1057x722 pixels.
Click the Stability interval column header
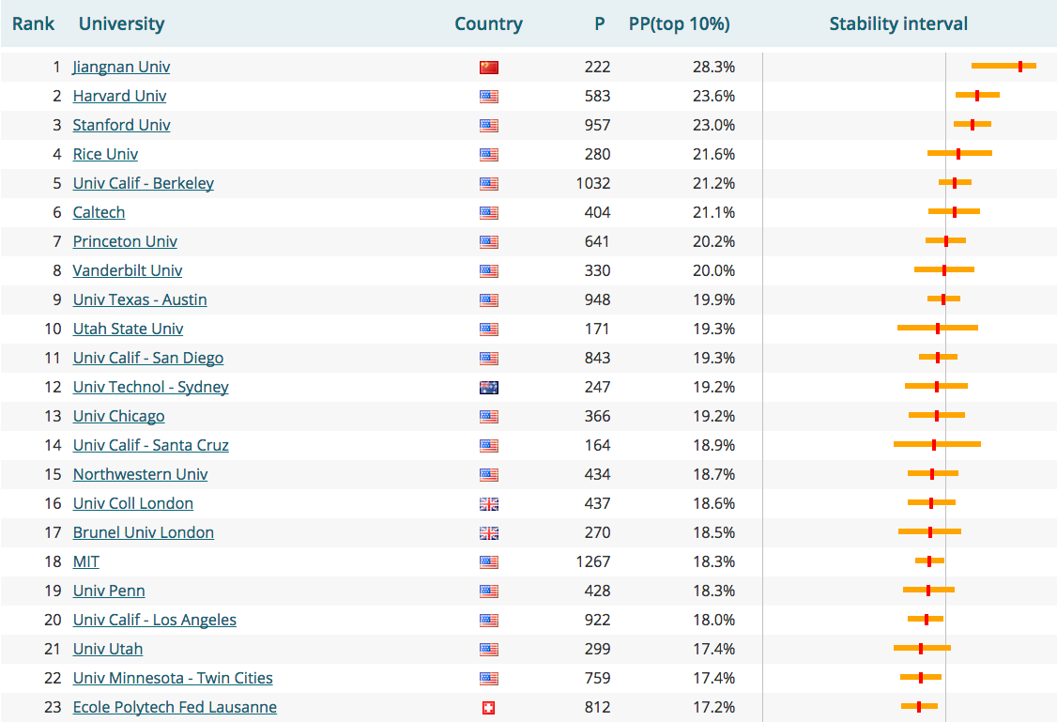(x=898, y=23)
